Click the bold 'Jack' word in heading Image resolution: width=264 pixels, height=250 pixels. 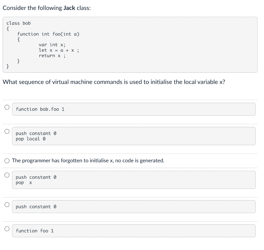point(69,8)
